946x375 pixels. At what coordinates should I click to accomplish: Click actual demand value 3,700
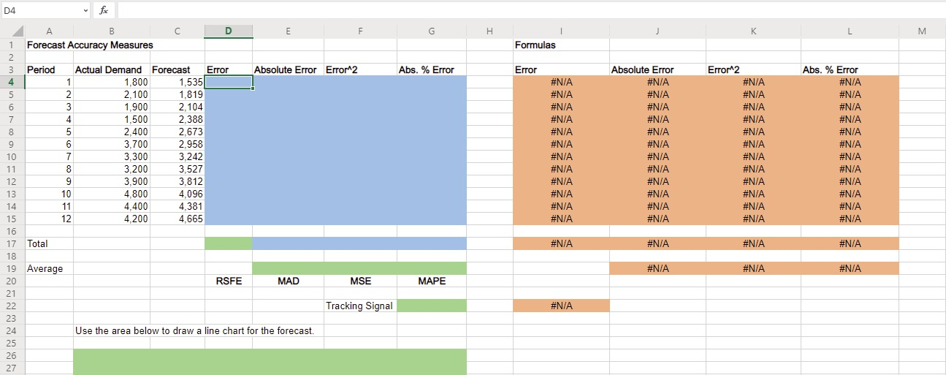(111, 144)
